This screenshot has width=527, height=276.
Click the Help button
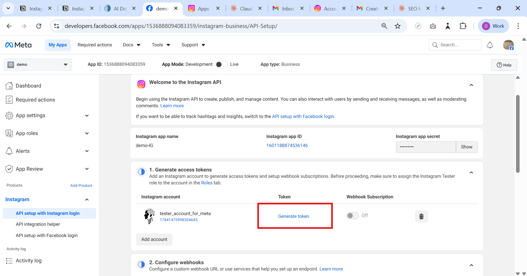tap(504, 65)
